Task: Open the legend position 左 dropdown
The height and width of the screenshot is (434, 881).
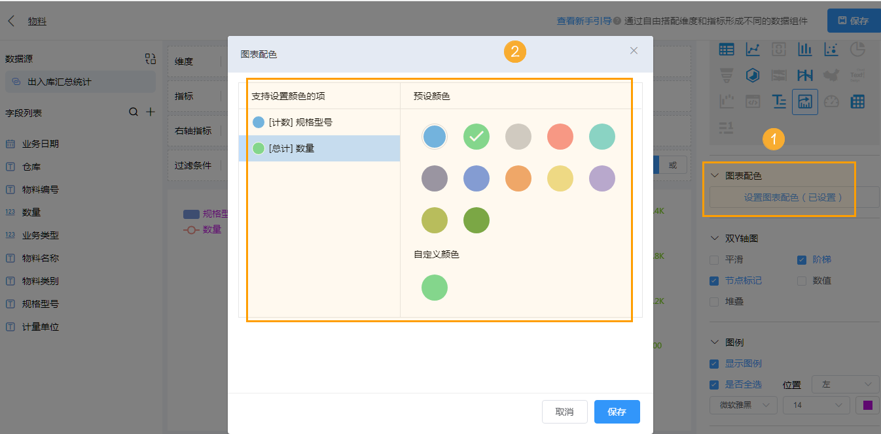Action: coord(845,384)
